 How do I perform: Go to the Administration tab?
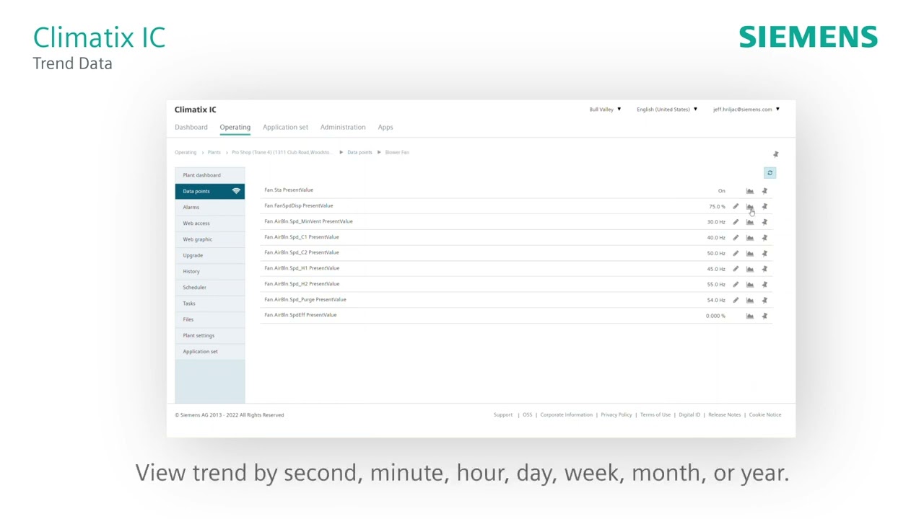[343, 128]
